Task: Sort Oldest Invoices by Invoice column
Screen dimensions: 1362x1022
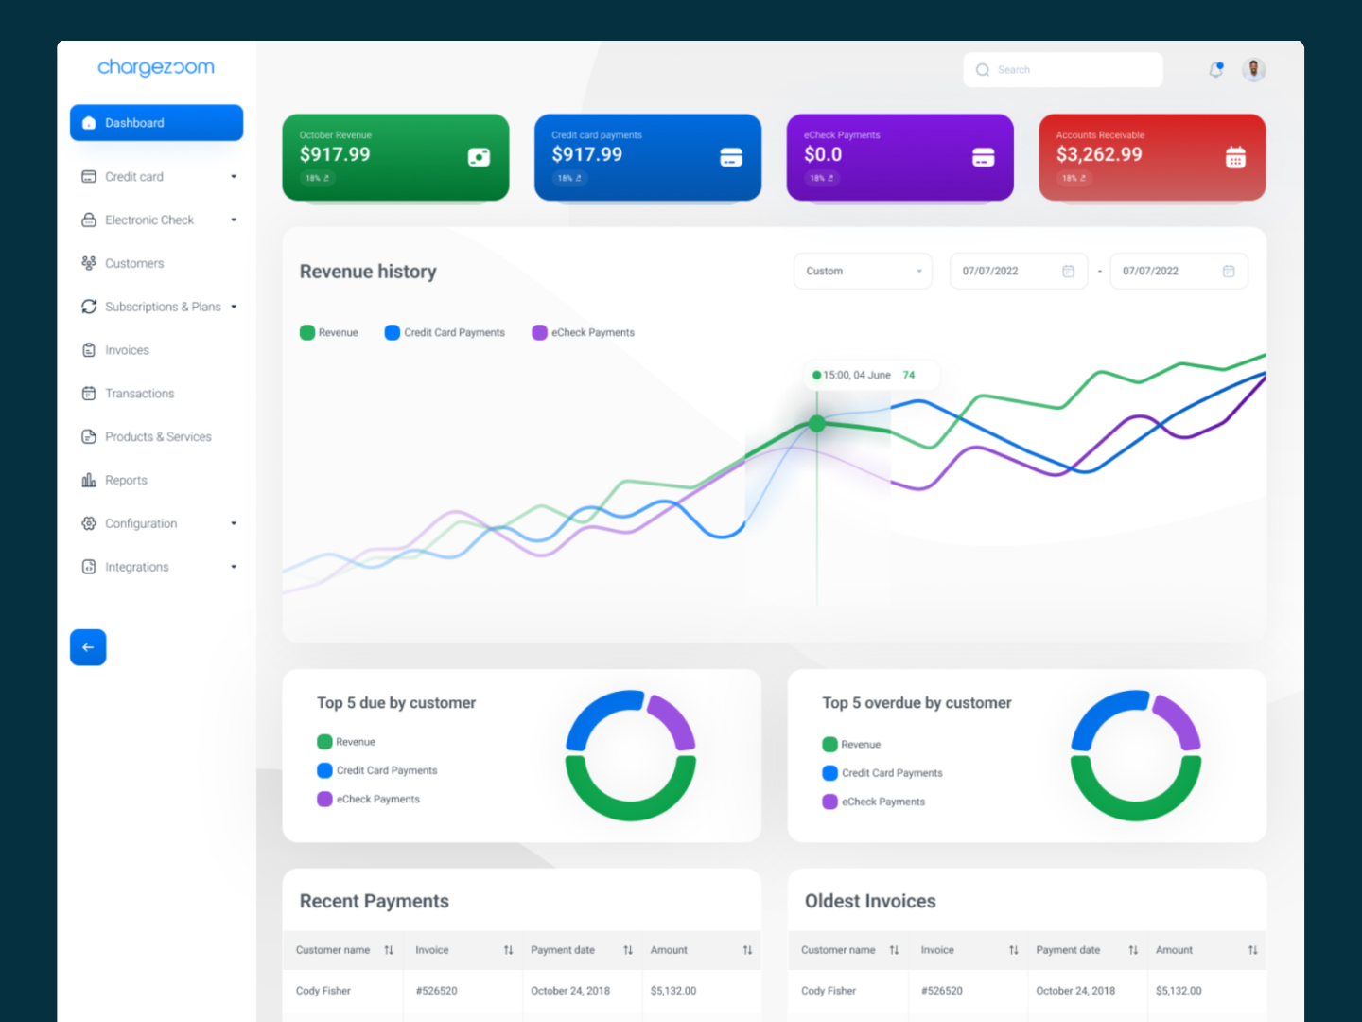Action: 1013,950
